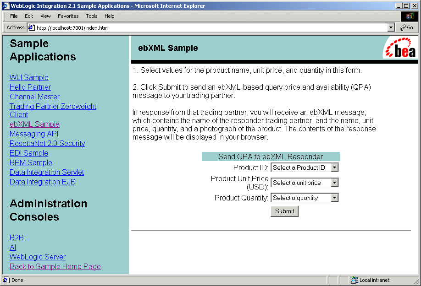421x286 pixels.
Task: Click the Windows logo throbber icon
Action: tap(410, 16)
